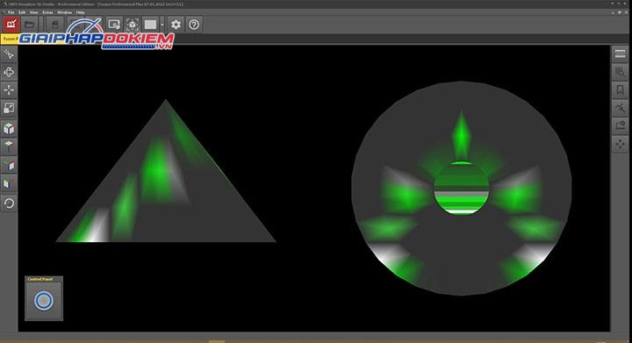This screenshot has height=343, width=632.
Task: Click the bookmark icon in right sidebar
Action: pos(621,89)
